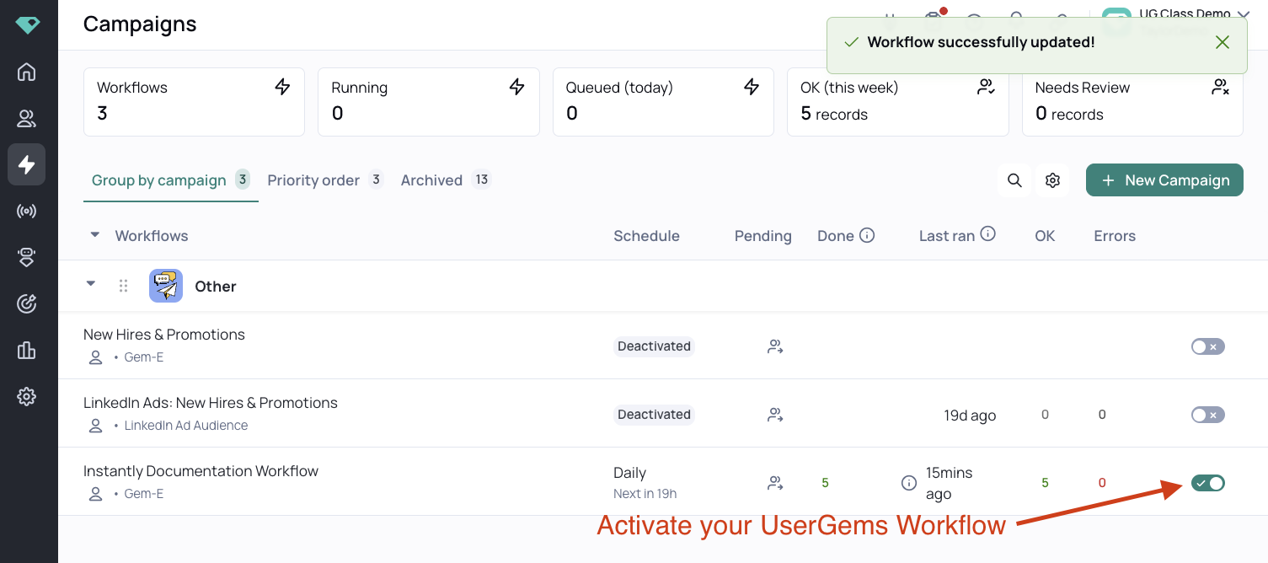The image size is (1268, 563).
Task: Open the Home page from sidebar
Action: point(27,72)
